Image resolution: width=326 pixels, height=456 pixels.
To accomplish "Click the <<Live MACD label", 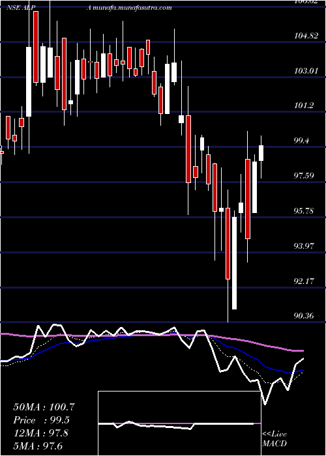I will point(274,438).
